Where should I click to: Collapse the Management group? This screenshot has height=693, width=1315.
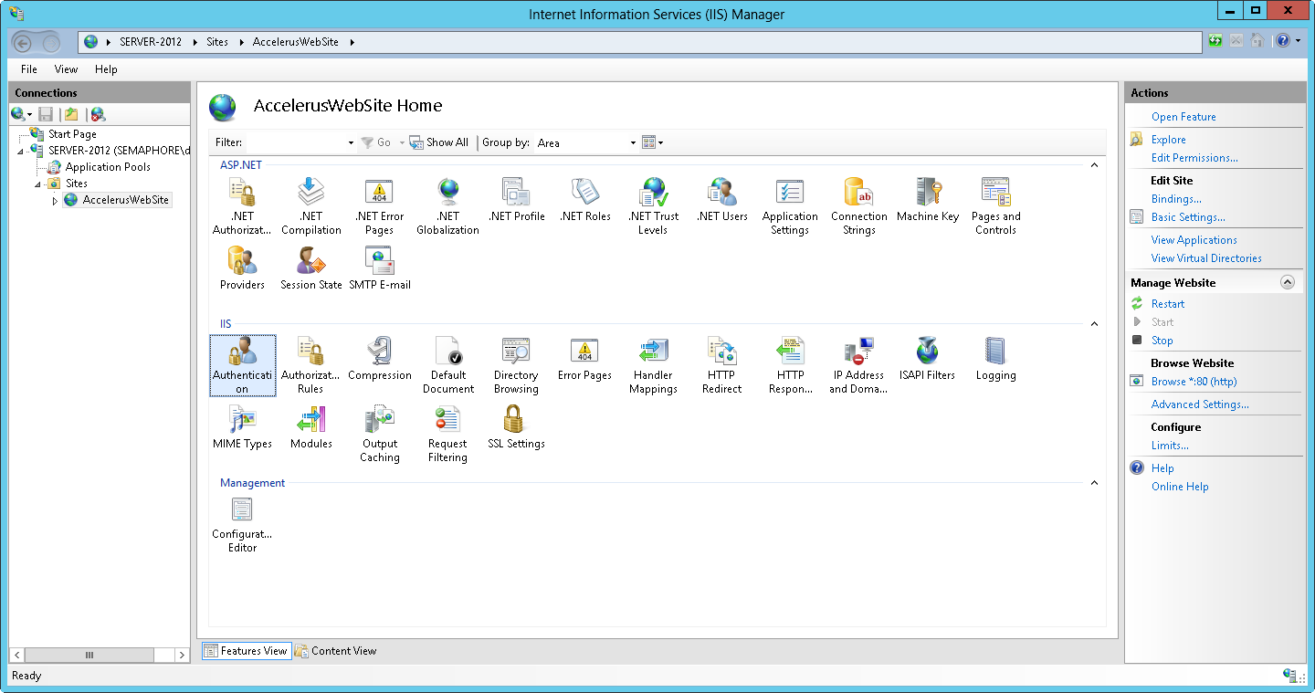point(1094,483)
